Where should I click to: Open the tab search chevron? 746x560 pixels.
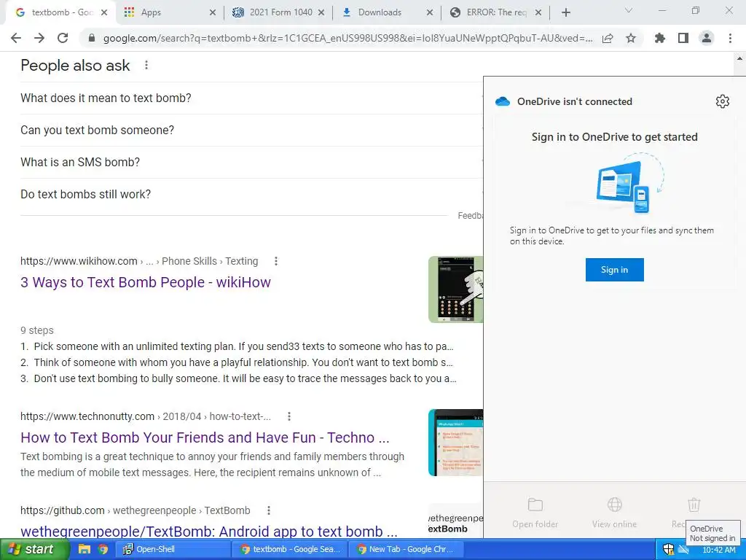(x=629, y=10)
